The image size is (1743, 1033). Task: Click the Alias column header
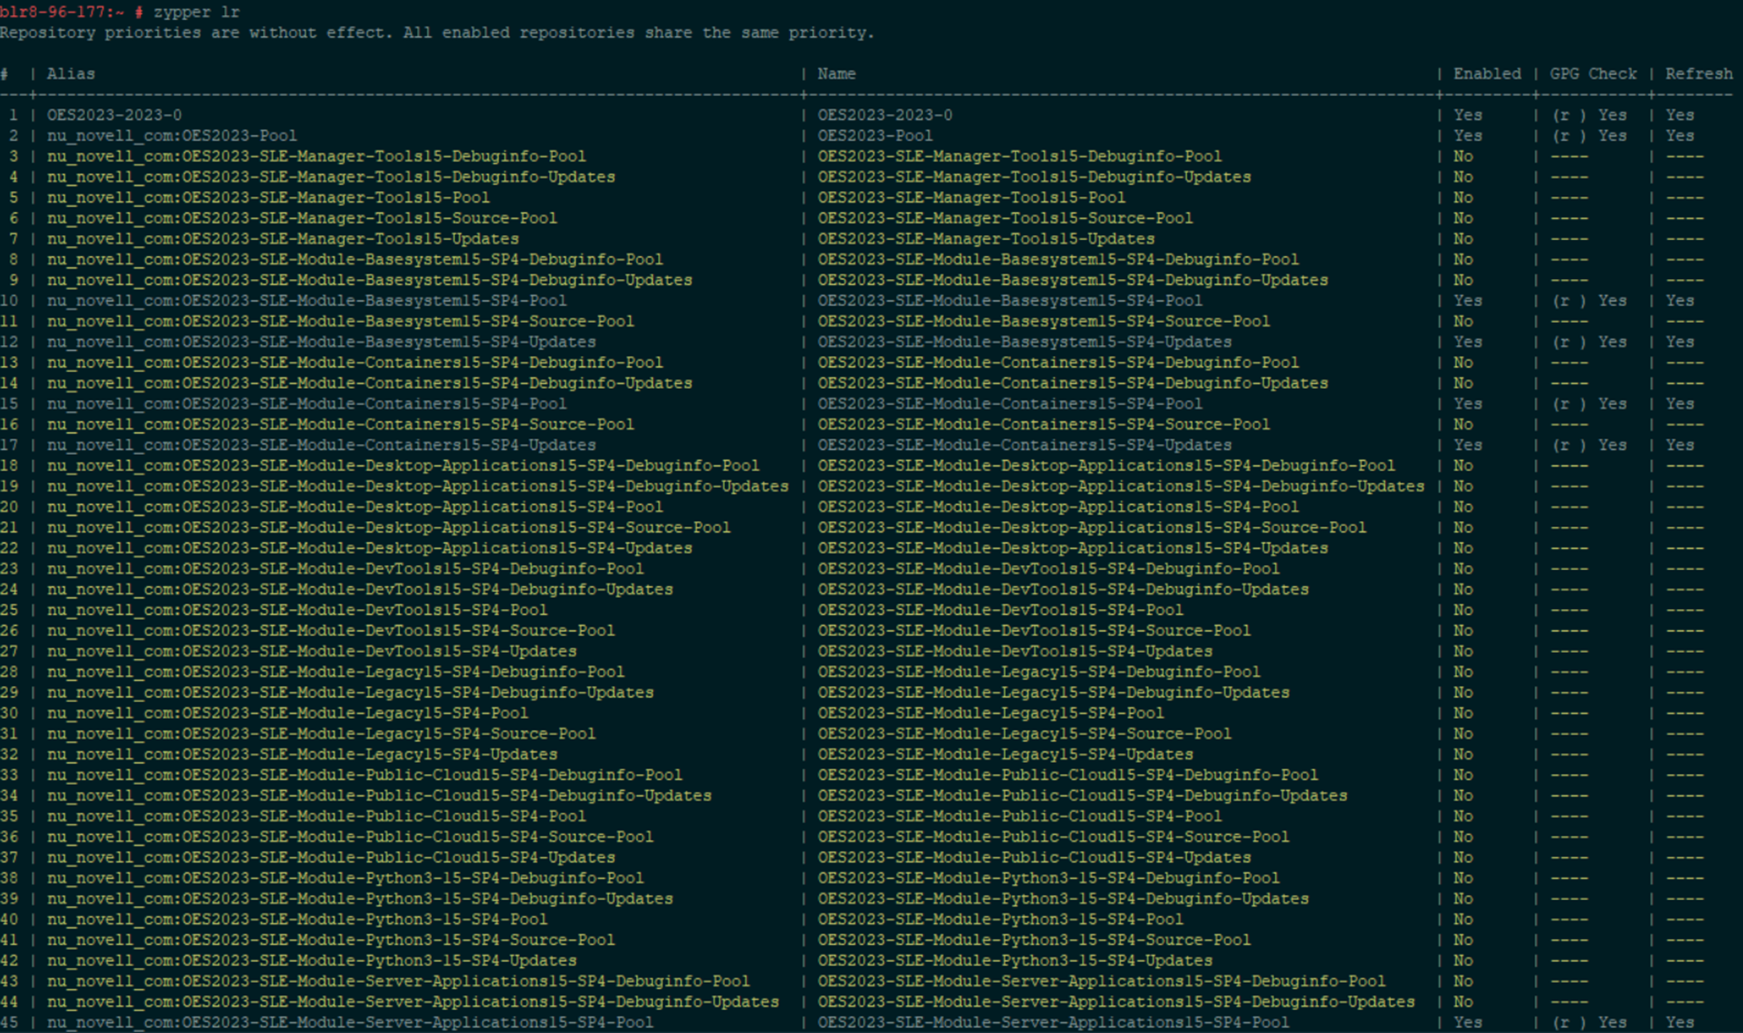[x=70, y=74]
